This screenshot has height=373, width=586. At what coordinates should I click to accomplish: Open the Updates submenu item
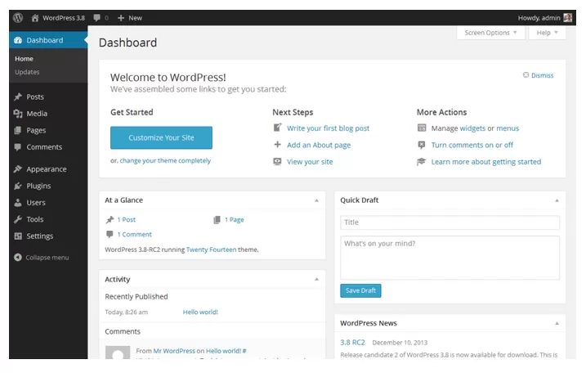[27, 72]
